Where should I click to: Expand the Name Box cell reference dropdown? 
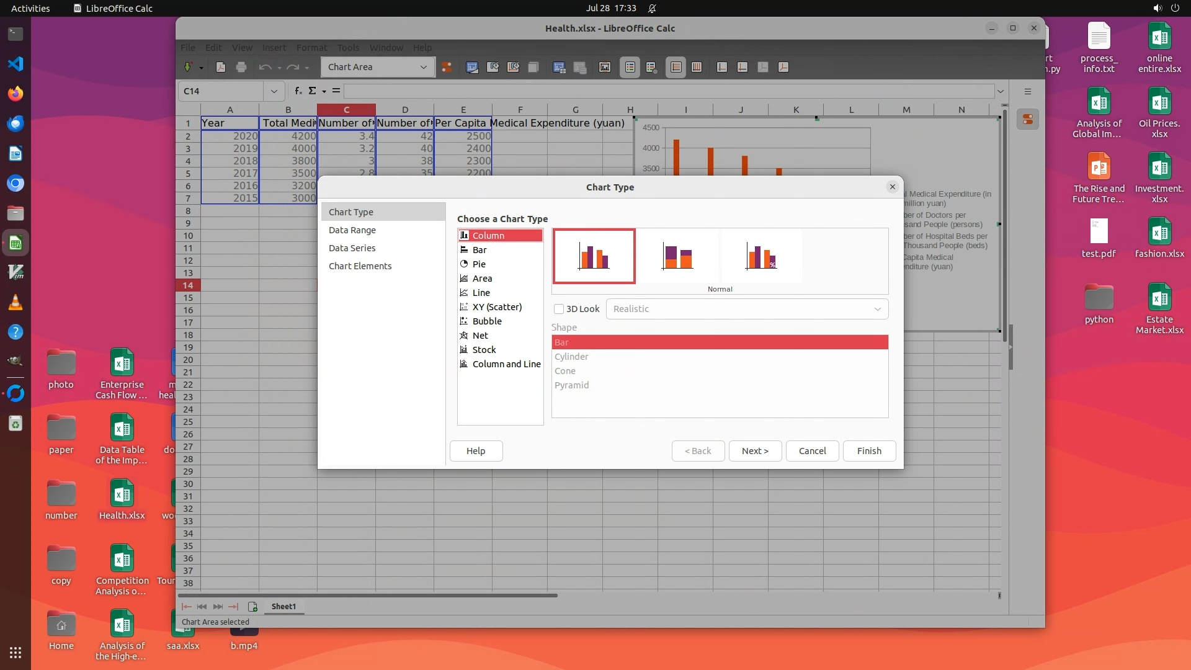pyautogui.click(x=274, y=91)
